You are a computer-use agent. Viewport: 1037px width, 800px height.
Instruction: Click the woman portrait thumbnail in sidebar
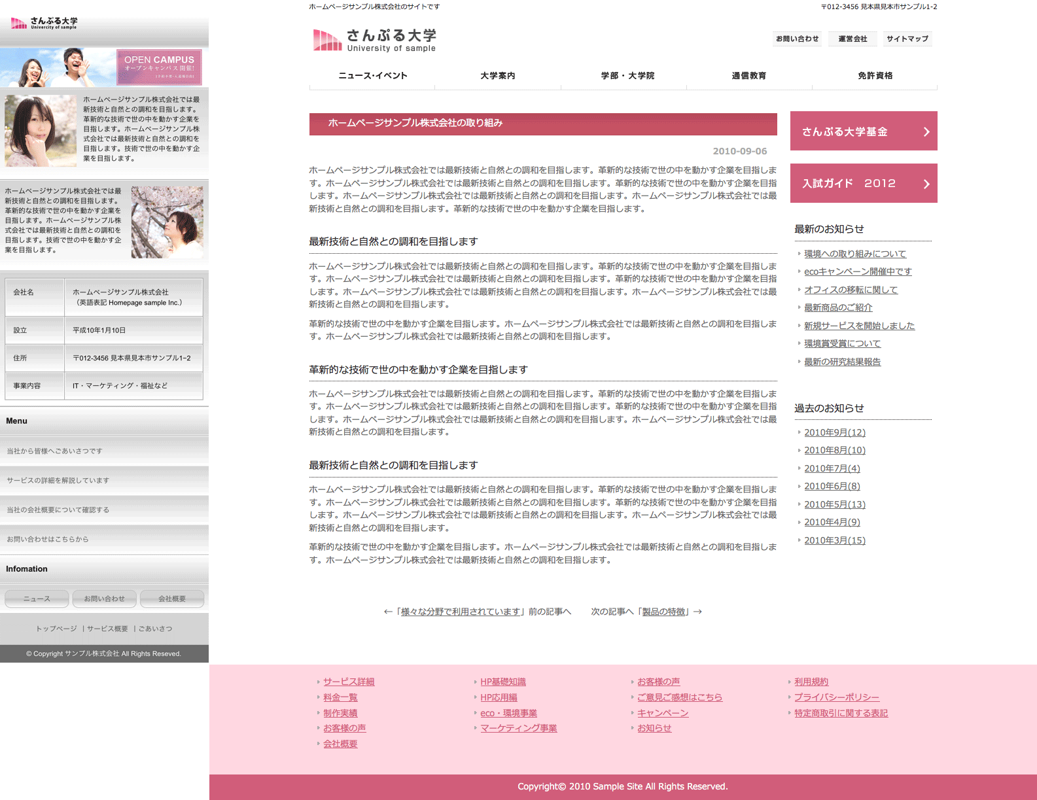tap(41, 131)
